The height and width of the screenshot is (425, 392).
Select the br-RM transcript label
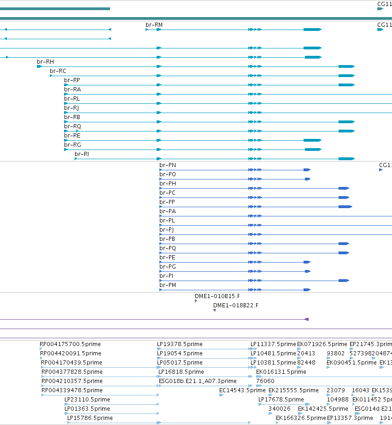[x=154, y=25]
